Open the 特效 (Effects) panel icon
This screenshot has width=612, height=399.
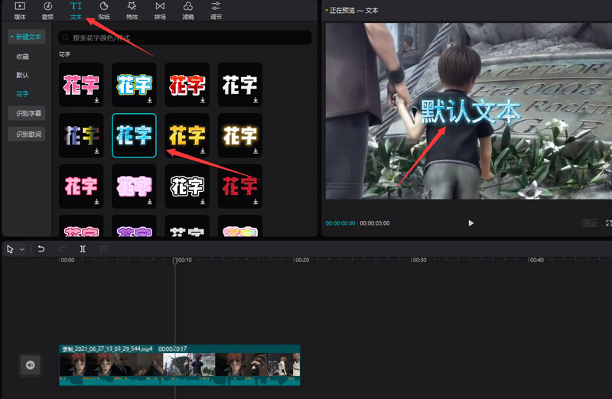[132, 10]
